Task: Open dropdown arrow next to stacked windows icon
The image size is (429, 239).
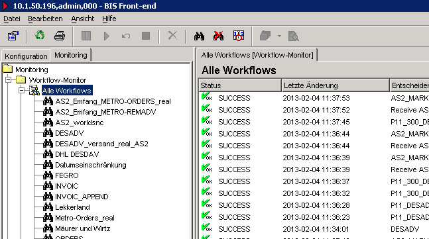Action: click(x=279, y=36)
